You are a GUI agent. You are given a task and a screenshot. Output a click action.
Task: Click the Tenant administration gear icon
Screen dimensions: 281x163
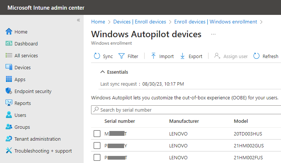(x=9, y=138)
